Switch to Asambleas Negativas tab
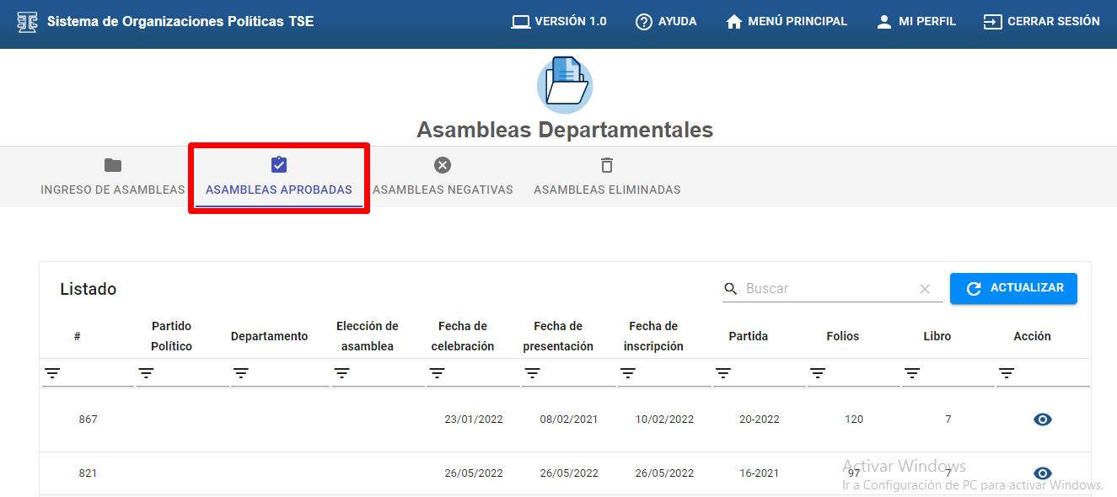 443,177
